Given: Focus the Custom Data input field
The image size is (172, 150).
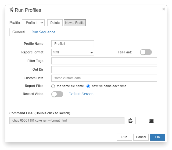Looking at the screenshot, I should [104, 78].
